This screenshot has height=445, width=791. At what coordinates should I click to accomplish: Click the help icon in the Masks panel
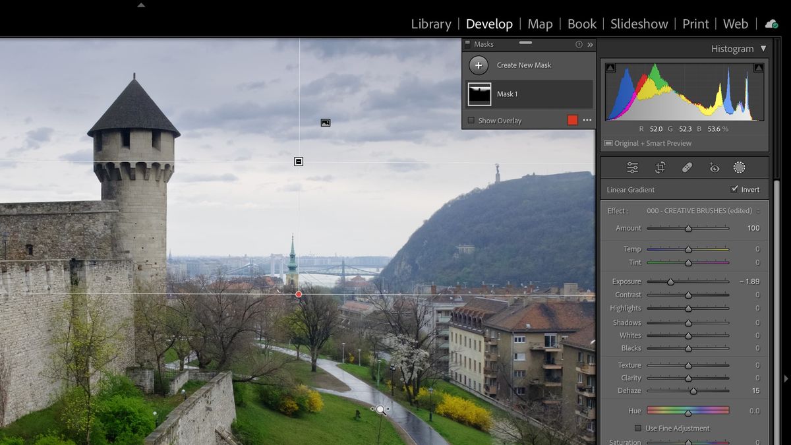(579, 44)
